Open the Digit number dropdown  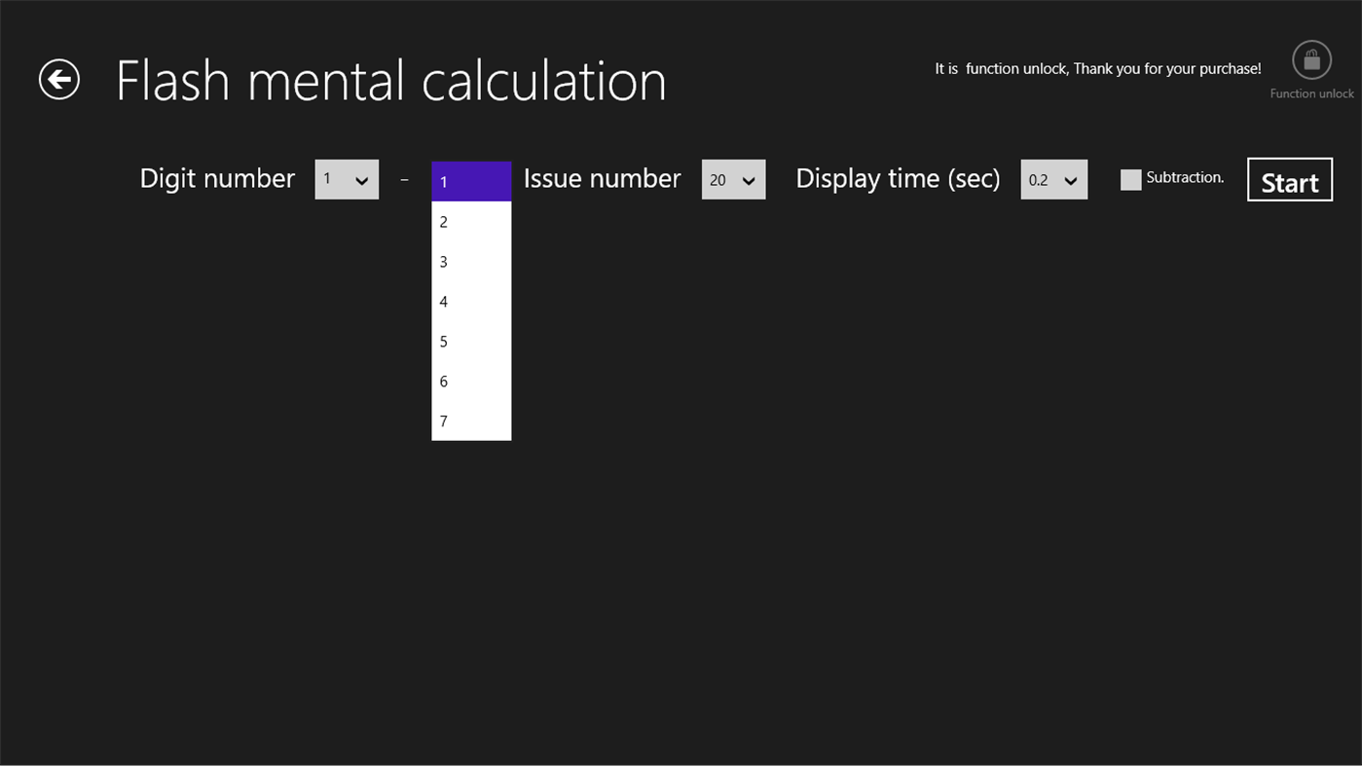(x=347, y=179)
